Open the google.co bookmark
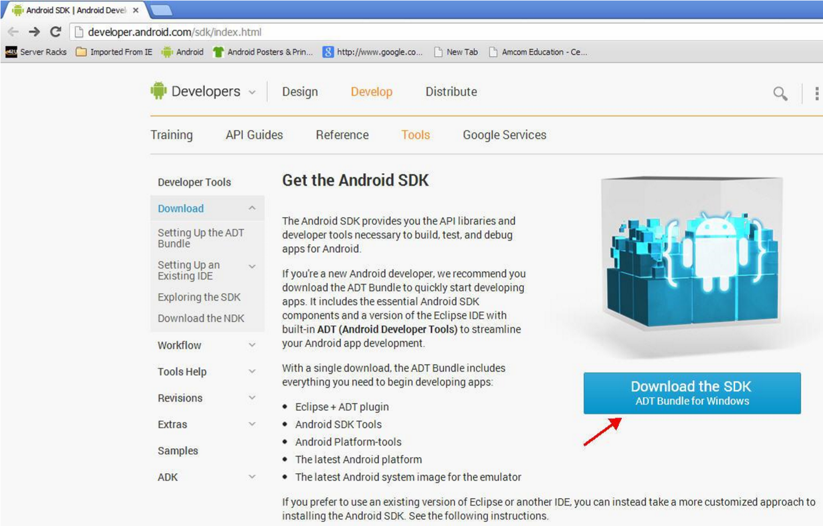The image size is (823, 526). pos(373,52)
